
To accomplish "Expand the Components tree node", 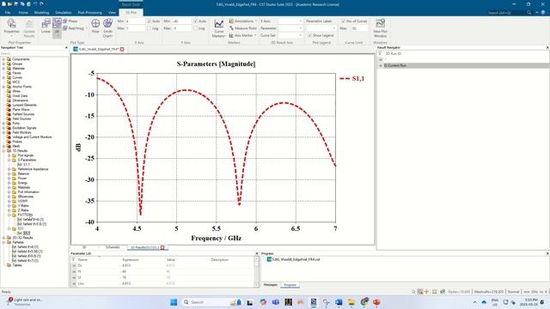I will pyautogui.click(x=3, y=59).
